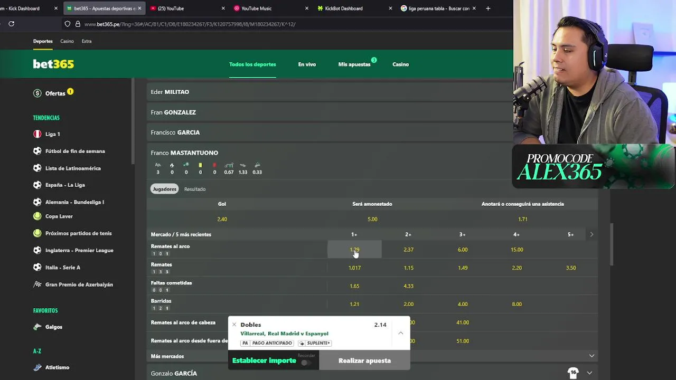Select Faltas cometidas 1+ odds 1.65
The image size is (676, 380).
pos(354,286)
